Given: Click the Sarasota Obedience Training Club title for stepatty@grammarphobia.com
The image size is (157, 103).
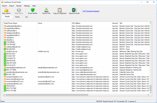Looking at the screenshot, I should (130, 67).
